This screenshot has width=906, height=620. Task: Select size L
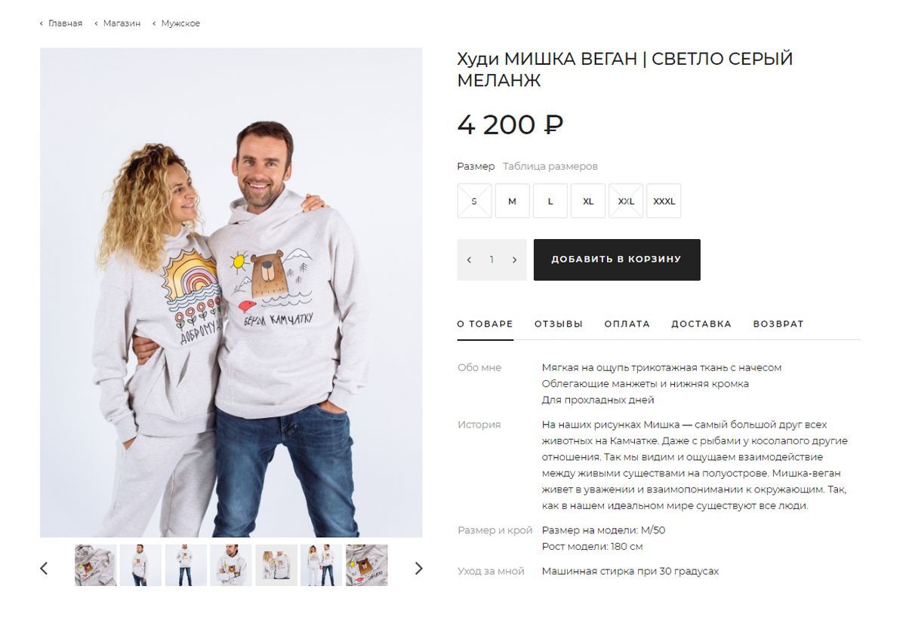550,201
